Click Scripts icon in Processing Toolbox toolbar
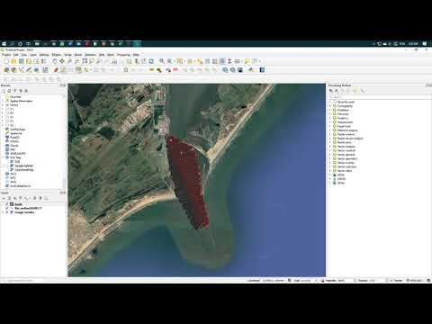Screen dimensions: 432x324 337,91
